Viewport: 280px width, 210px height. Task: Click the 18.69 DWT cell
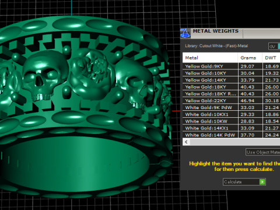[x=271, y=66]
